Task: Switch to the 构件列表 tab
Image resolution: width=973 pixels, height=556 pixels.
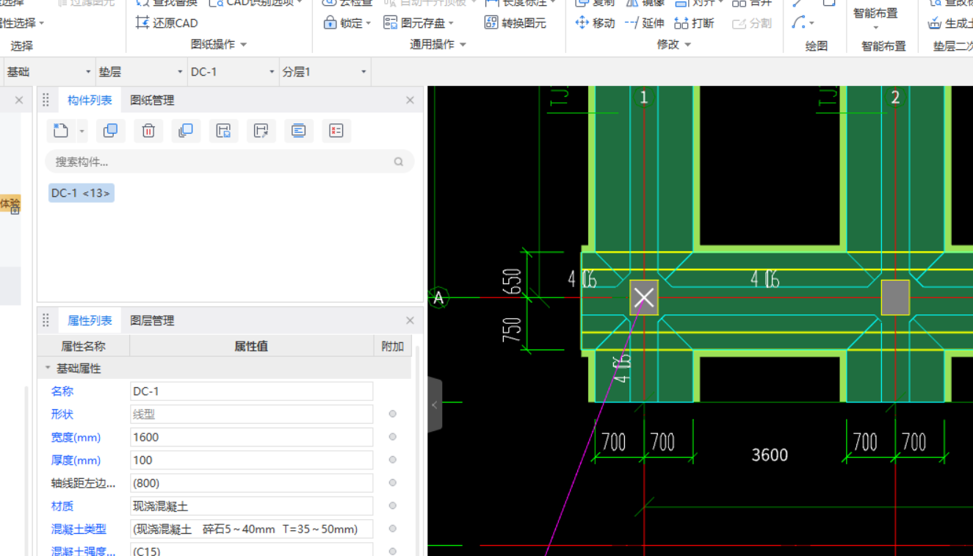Action: [x=90, y=100]
